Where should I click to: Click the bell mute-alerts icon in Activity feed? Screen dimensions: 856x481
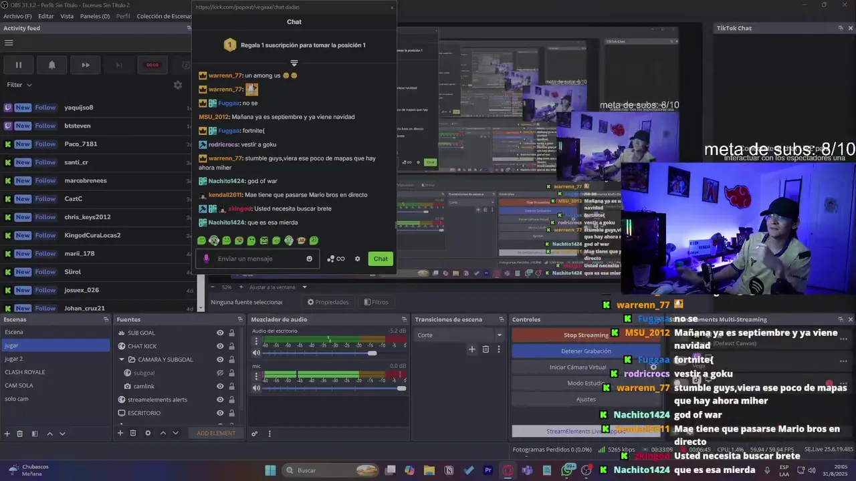[x=51, y=65]
